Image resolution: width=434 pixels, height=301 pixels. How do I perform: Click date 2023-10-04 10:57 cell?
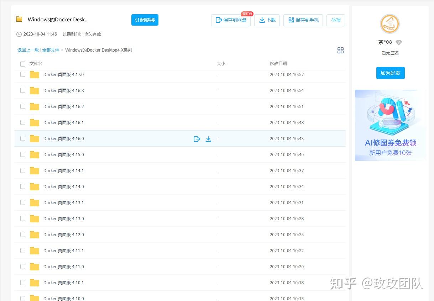point(287,74)
